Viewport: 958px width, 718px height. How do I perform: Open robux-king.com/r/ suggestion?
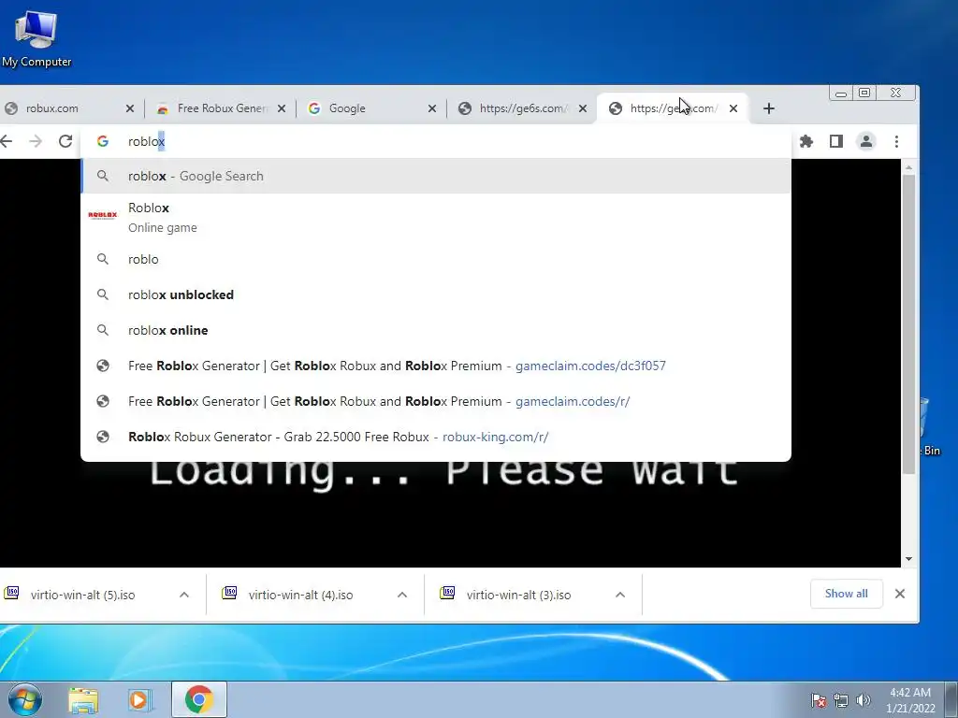pyautogui.click(x=436, y=437)
